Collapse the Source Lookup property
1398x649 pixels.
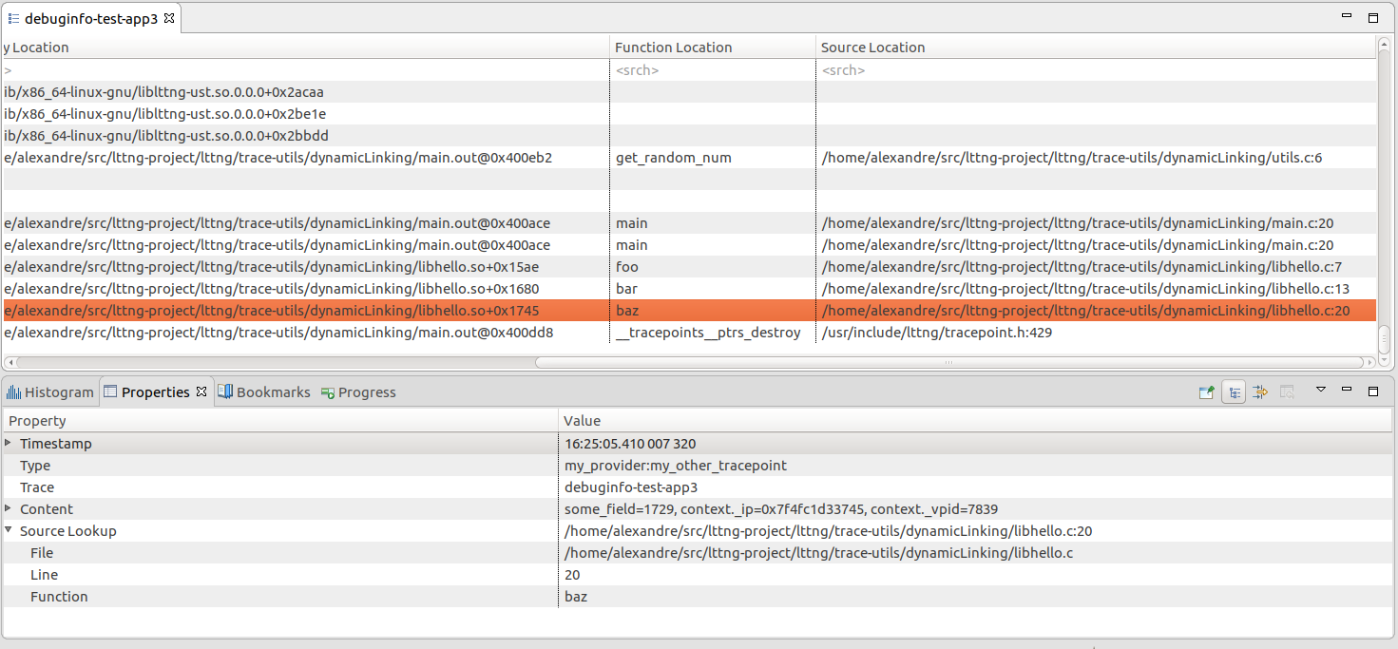point(9,531)
